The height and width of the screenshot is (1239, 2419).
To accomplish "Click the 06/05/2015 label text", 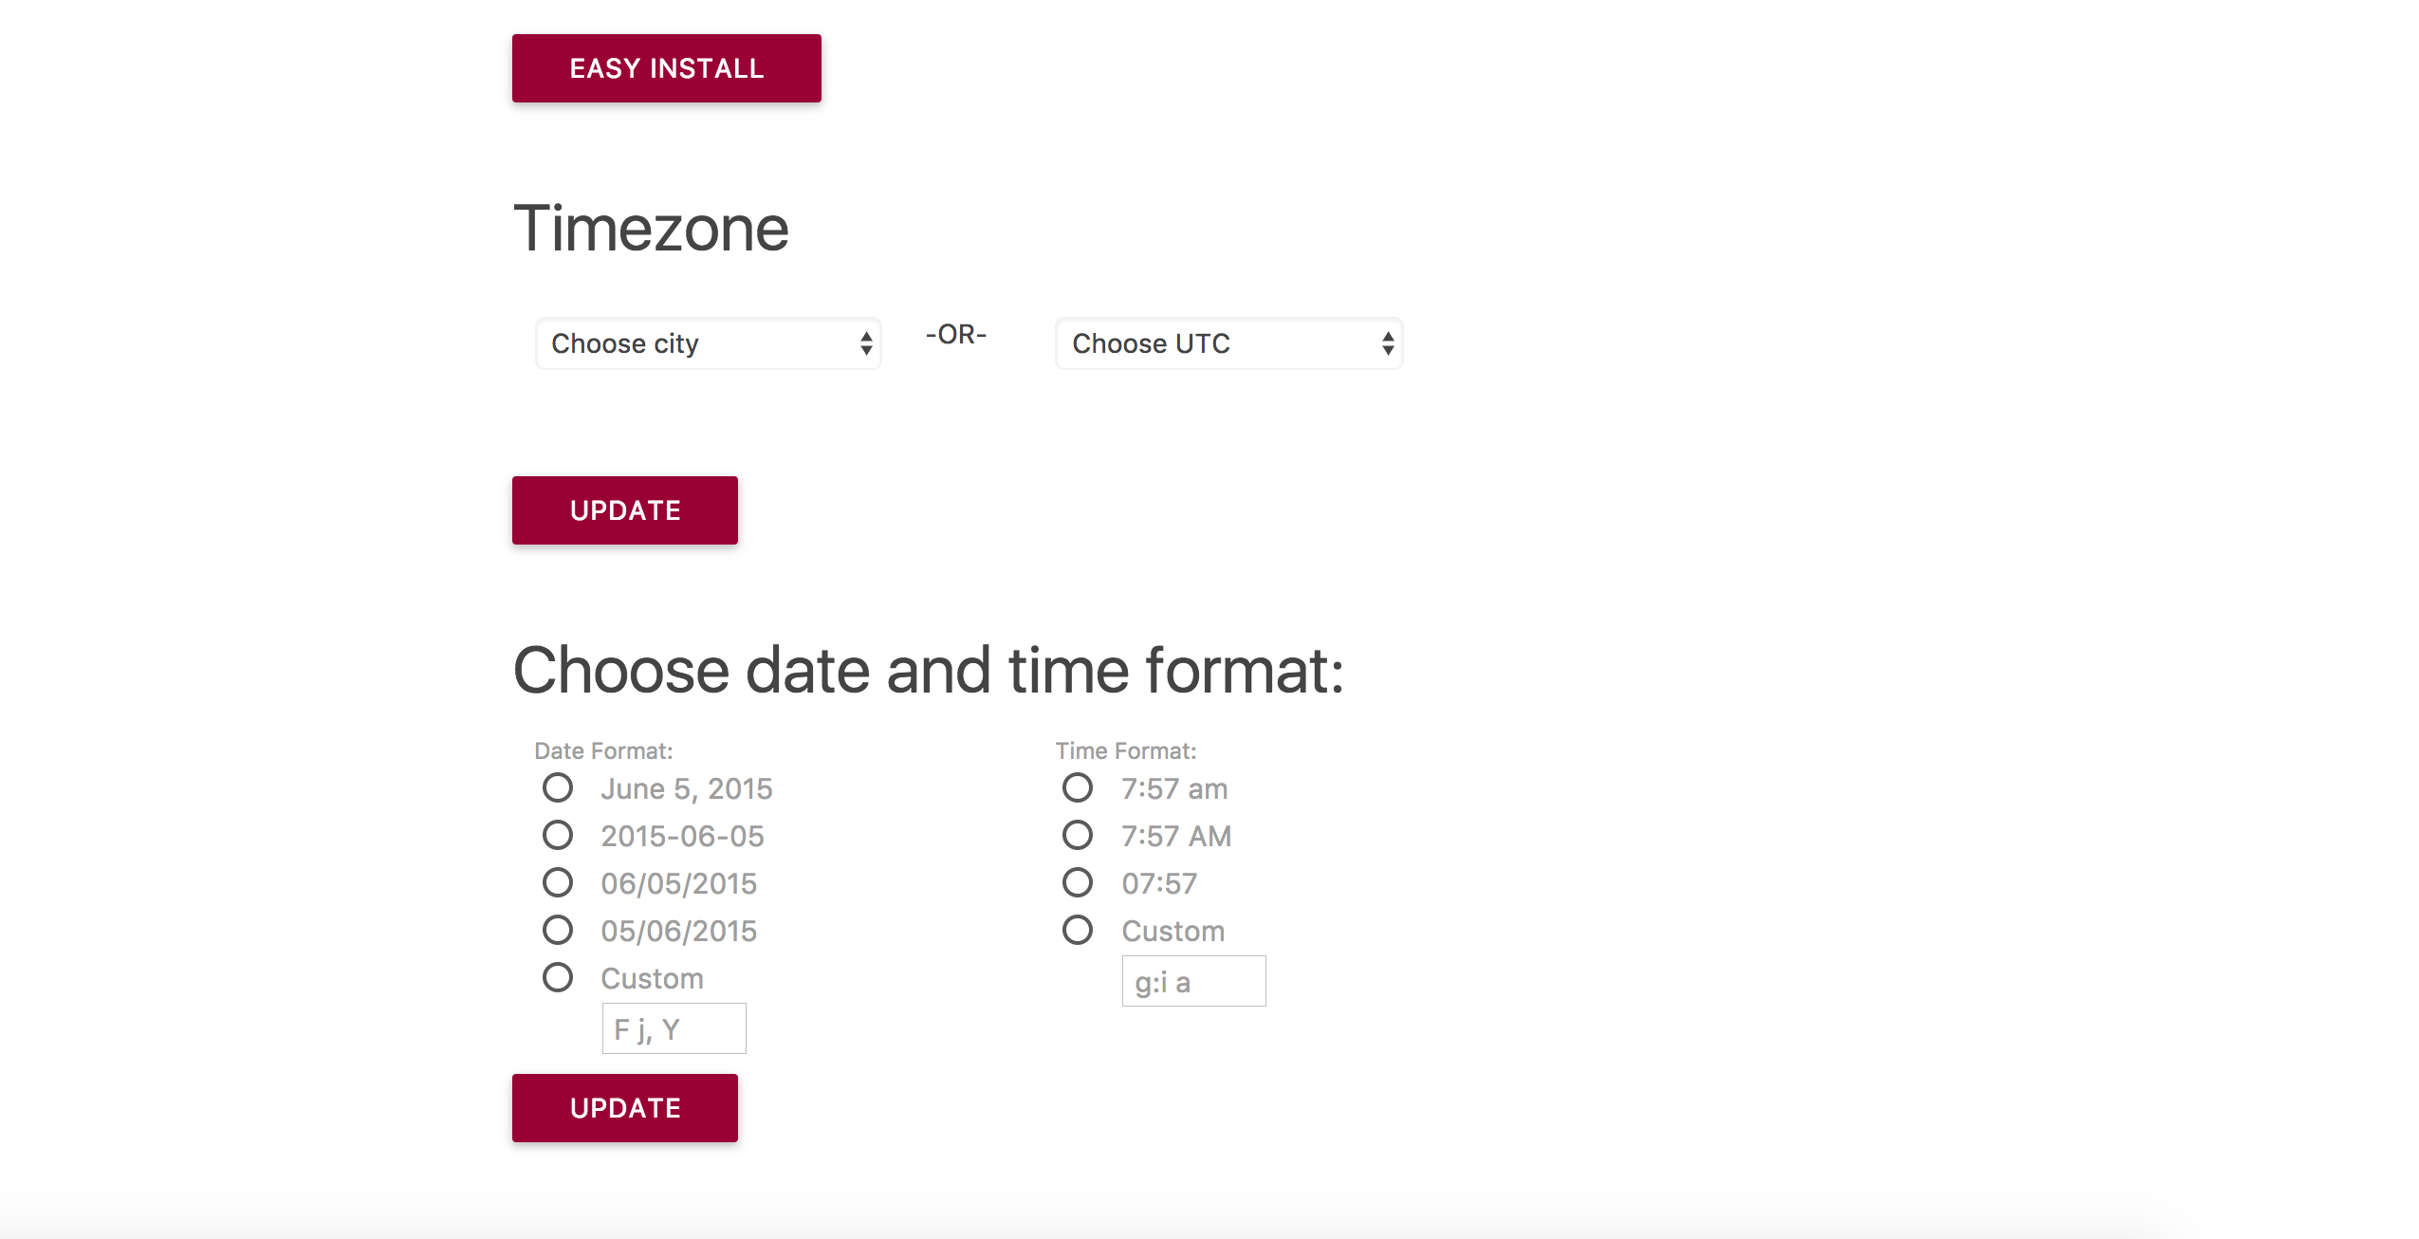I will coord(679,883).
